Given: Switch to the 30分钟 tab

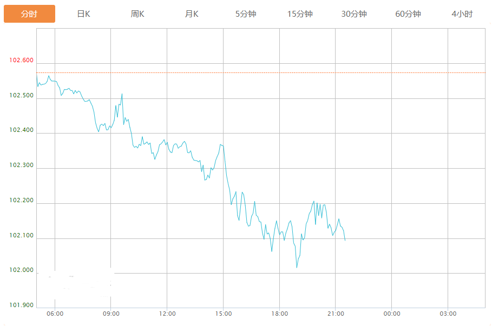Looking at the screenshot, I should tap(354, 14).
